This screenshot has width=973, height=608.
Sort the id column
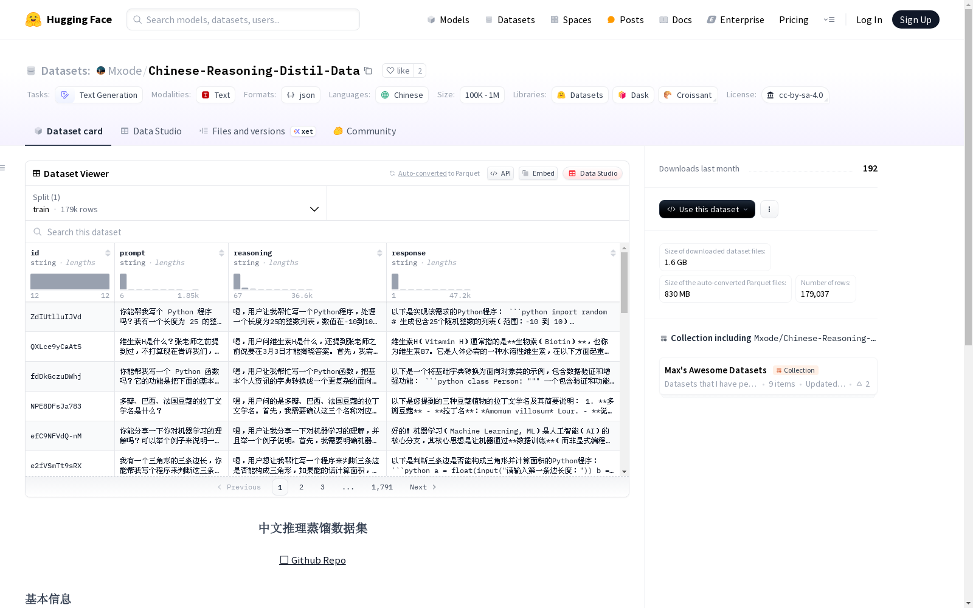click(x=108, y=253)
